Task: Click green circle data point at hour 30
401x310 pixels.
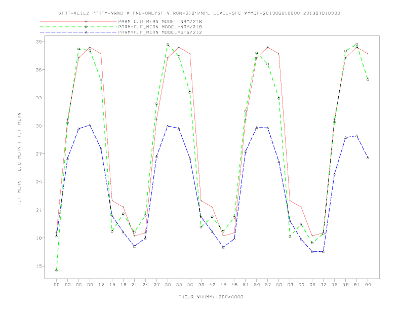Action: tap(168, 45)
